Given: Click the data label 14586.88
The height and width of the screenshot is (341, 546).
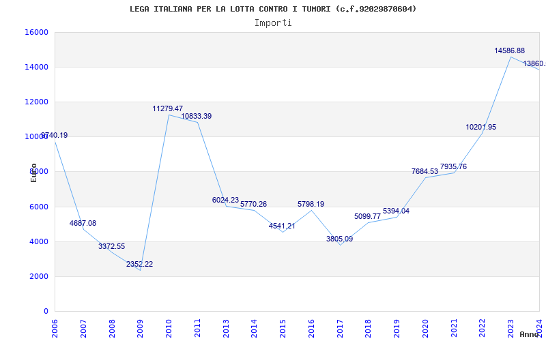Looking at the screenshot, I should pos(509,50).
